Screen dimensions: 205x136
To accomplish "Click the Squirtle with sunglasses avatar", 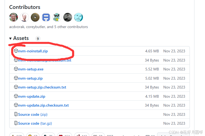I will point(57,17).
